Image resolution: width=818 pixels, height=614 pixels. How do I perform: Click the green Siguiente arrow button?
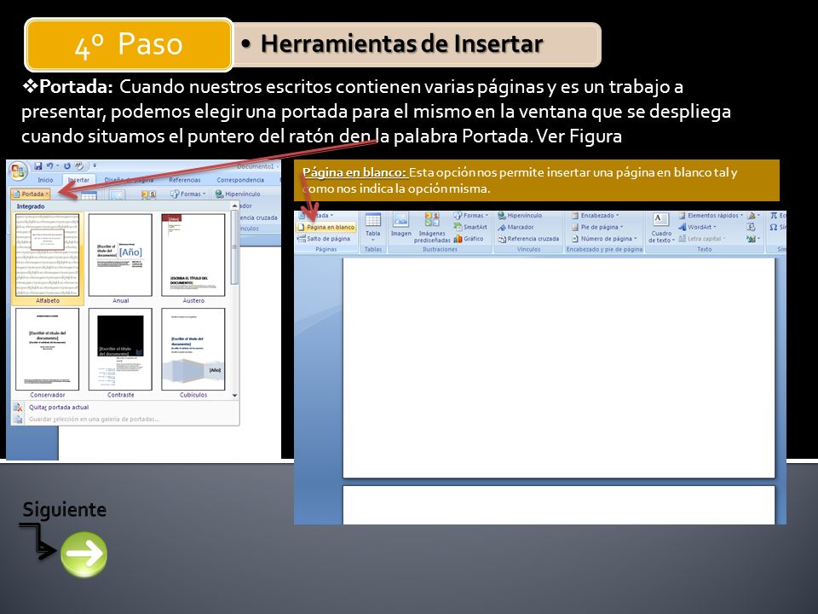[x=84, y=554]
